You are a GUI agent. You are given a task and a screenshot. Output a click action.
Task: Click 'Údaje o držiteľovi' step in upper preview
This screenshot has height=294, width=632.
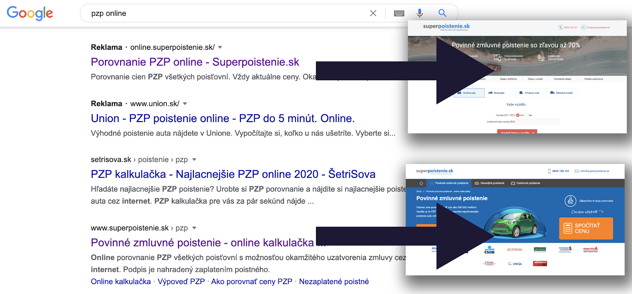tap(508, 79)
